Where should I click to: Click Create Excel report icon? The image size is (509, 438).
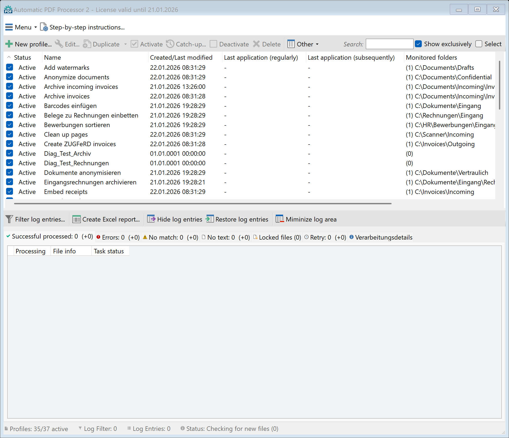coord(76,219)
